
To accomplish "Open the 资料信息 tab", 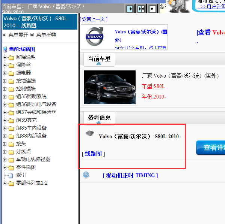I will [x=99, y=118].
